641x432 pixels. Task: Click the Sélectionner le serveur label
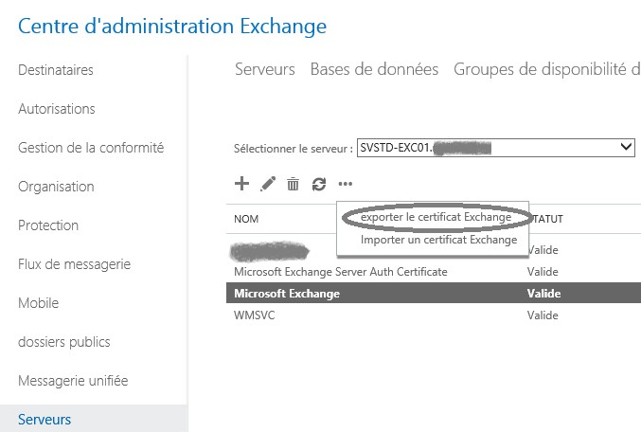click(294, 149)
